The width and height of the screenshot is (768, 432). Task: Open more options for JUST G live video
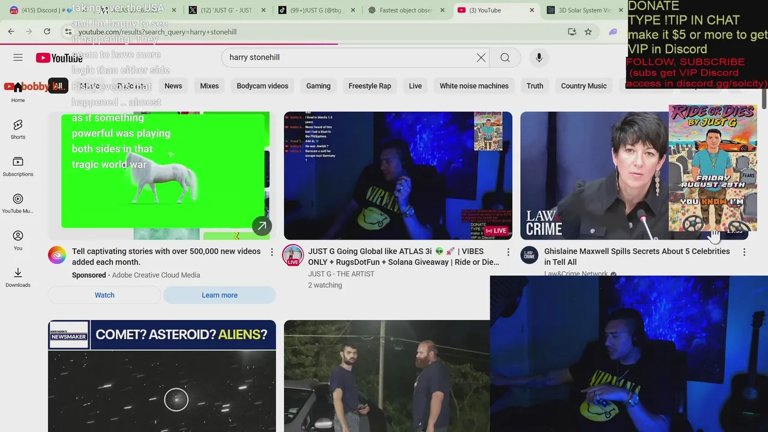coord(508,252)
